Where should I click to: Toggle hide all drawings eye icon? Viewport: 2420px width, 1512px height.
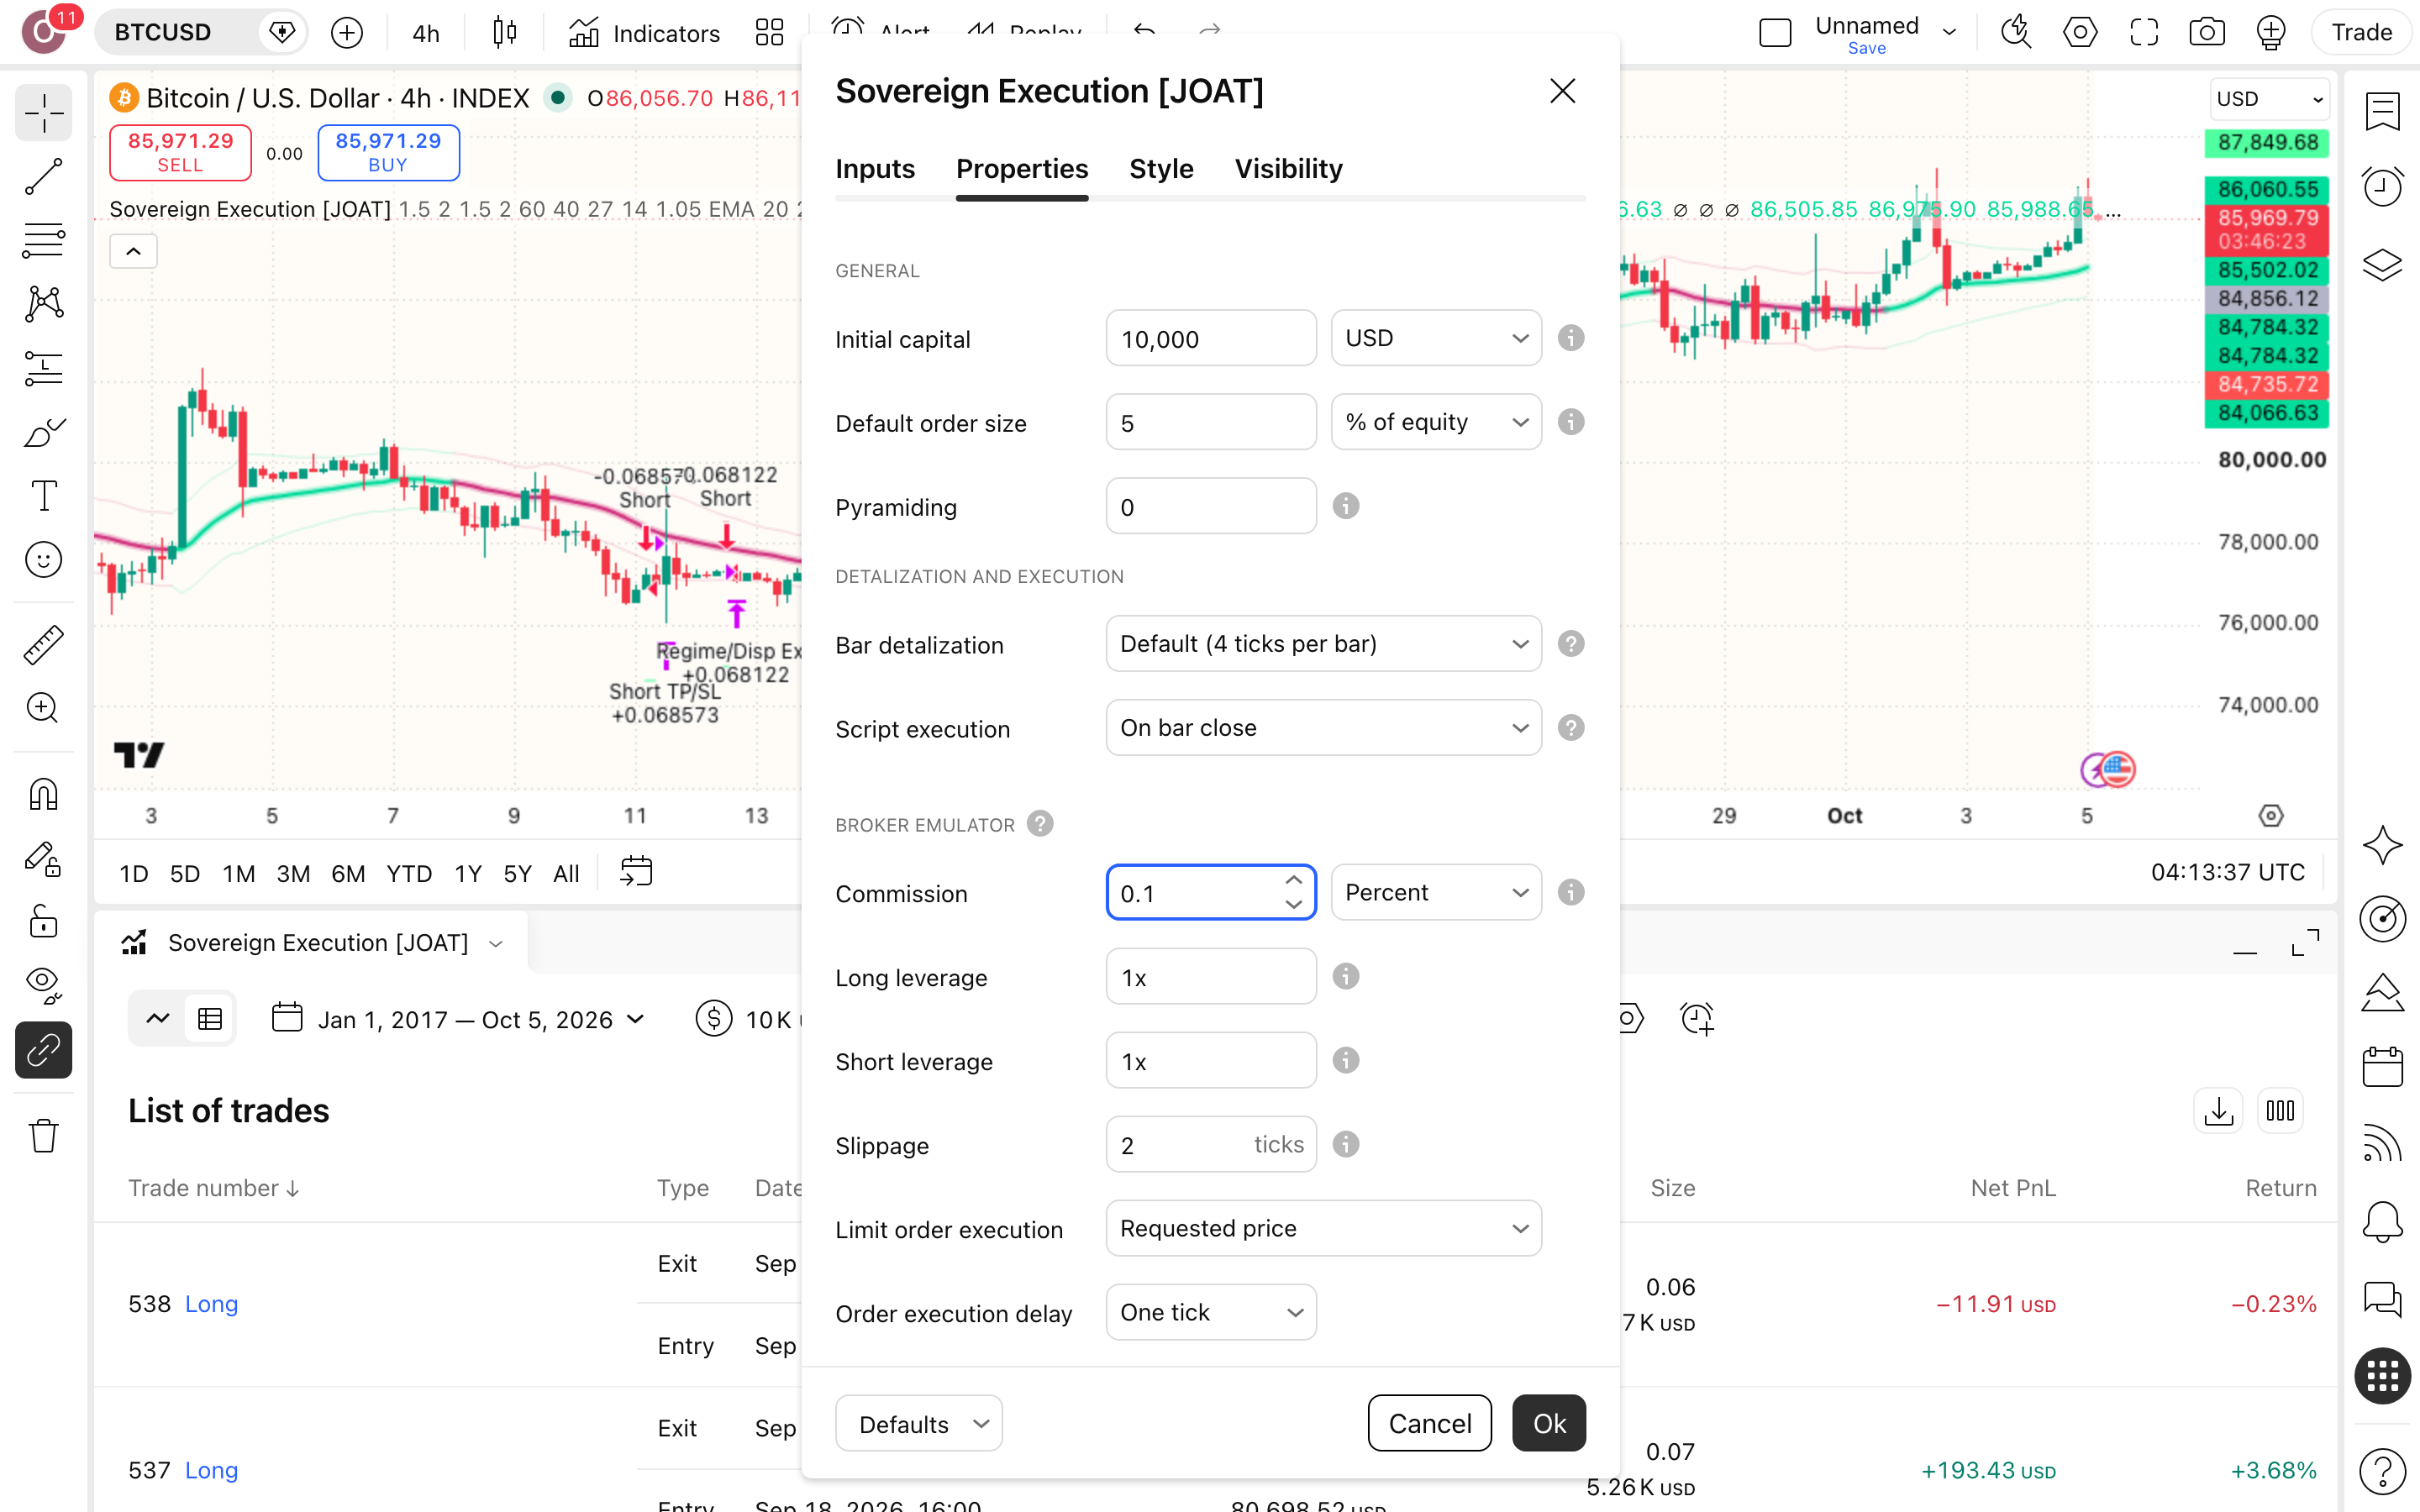pyautogui.click(x=43, y=986)
